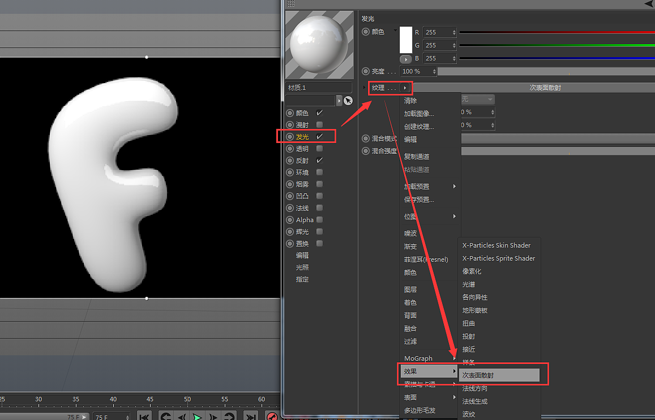Click the 纹理 texture arrow button
This screenshot has width=655, height=420.
405,88
